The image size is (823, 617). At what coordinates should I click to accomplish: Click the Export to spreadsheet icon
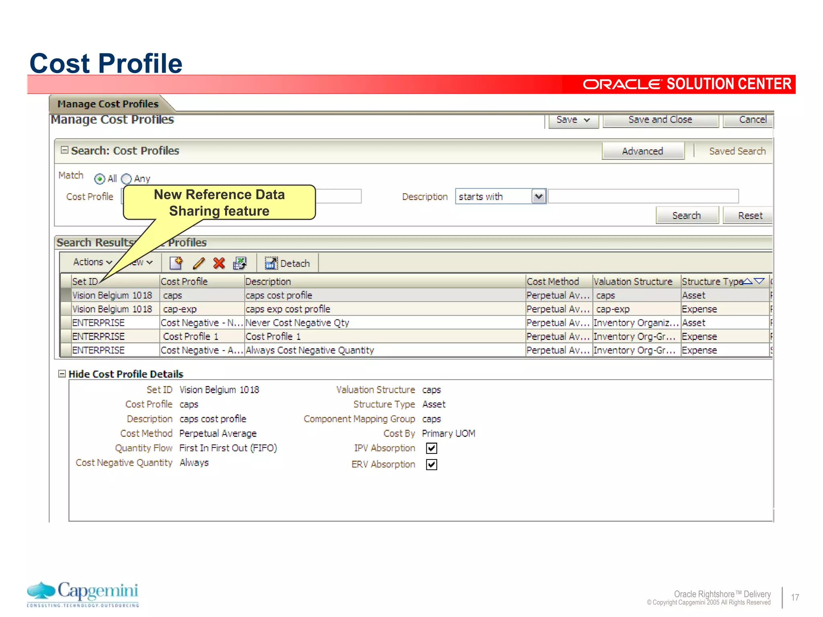click(x=240, y=263)
